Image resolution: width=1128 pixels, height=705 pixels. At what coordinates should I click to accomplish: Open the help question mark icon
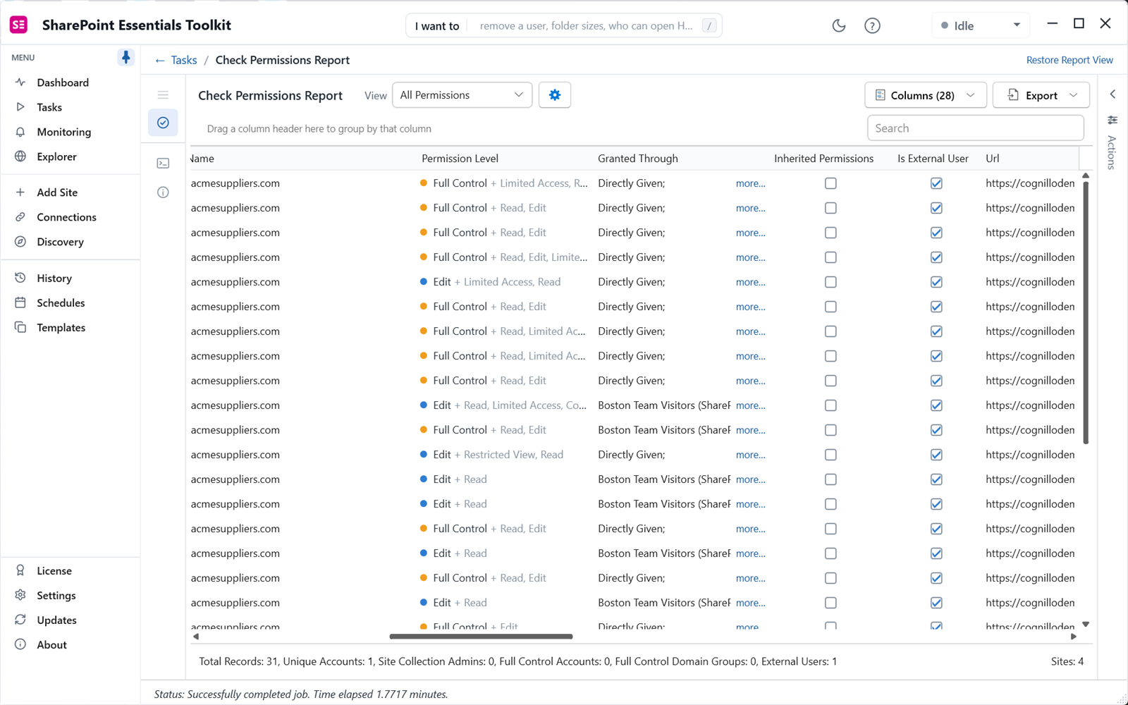[872, 25]
